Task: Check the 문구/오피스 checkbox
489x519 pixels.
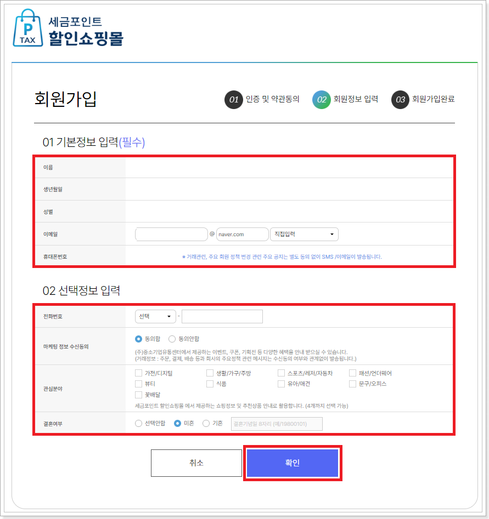Action: click(x=352, y=384)
